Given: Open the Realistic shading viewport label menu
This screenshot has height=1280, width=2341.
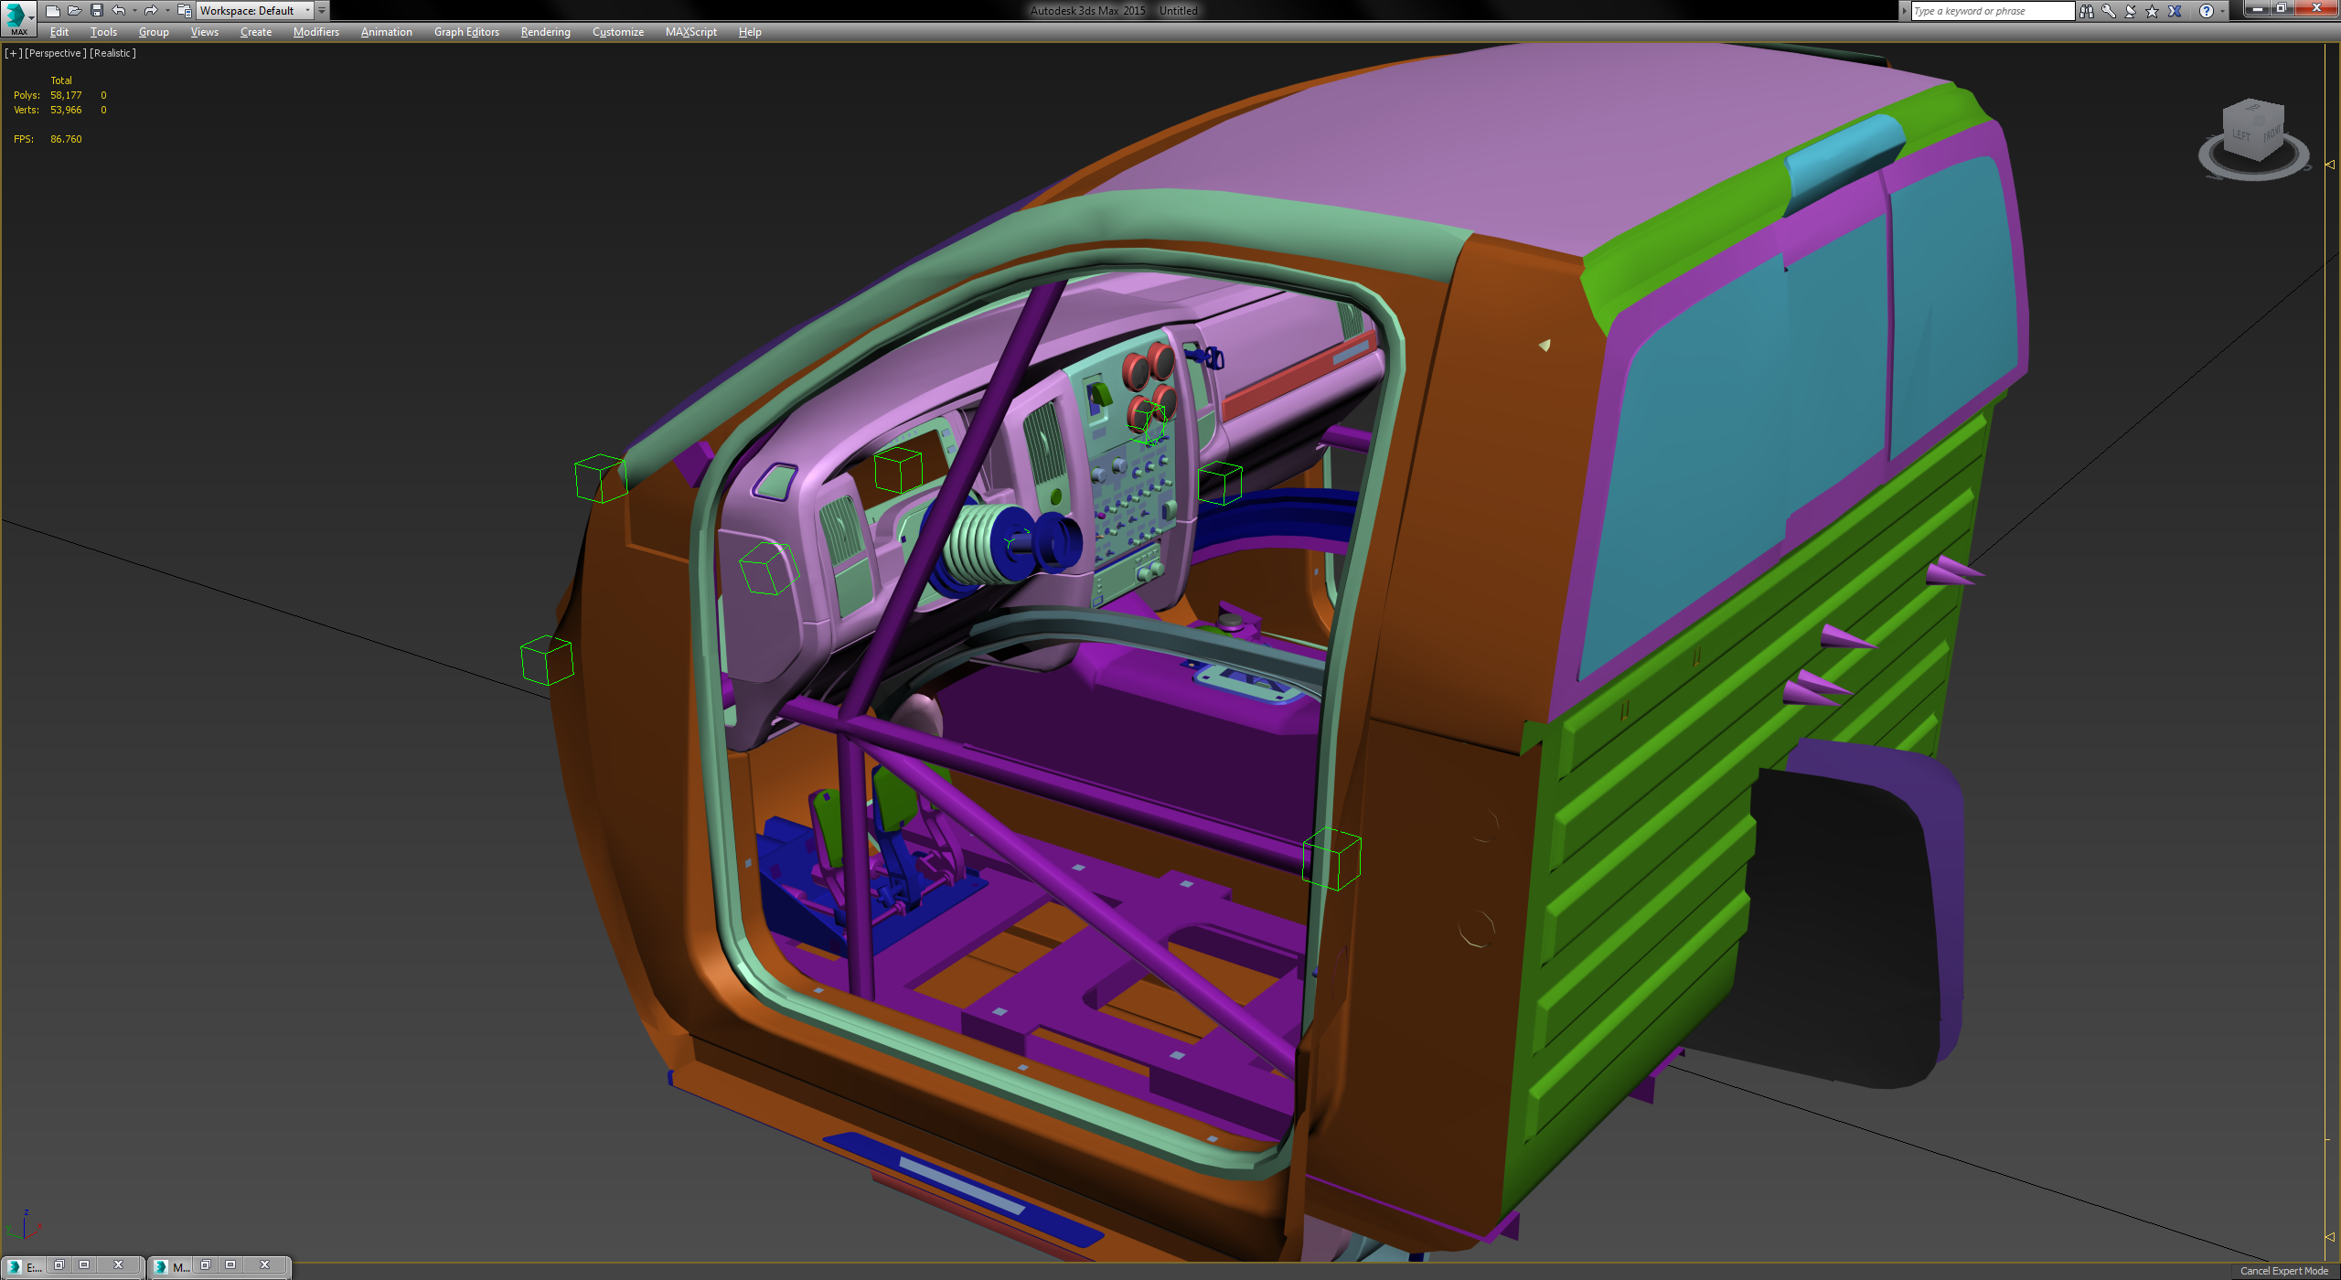Looking at the screenshot, I should coord(112,52).
